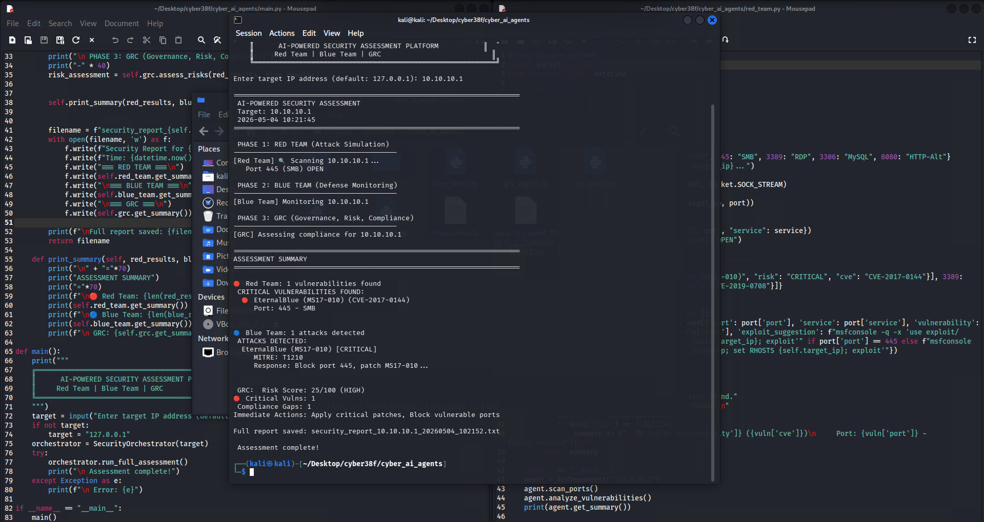Image resolution: width=984 pixels, height=522 pixels.
Task: Click the go-to-line icon in red_team.py Mousepad
Action: 726,40
